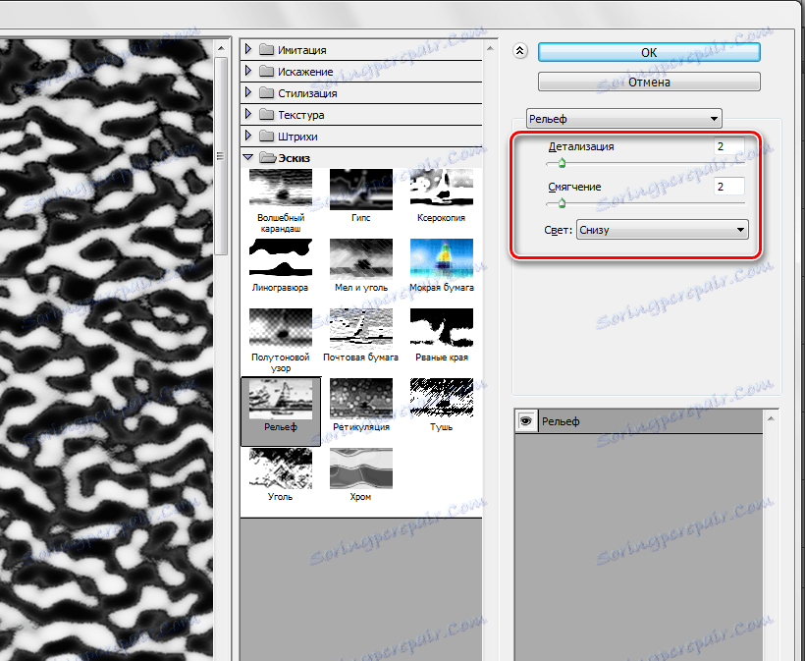Apply the Мел и уголь filter thumbnail
The height and width of the screenshot is (661, 805).
pyautogui.click(x=361, y=259)
